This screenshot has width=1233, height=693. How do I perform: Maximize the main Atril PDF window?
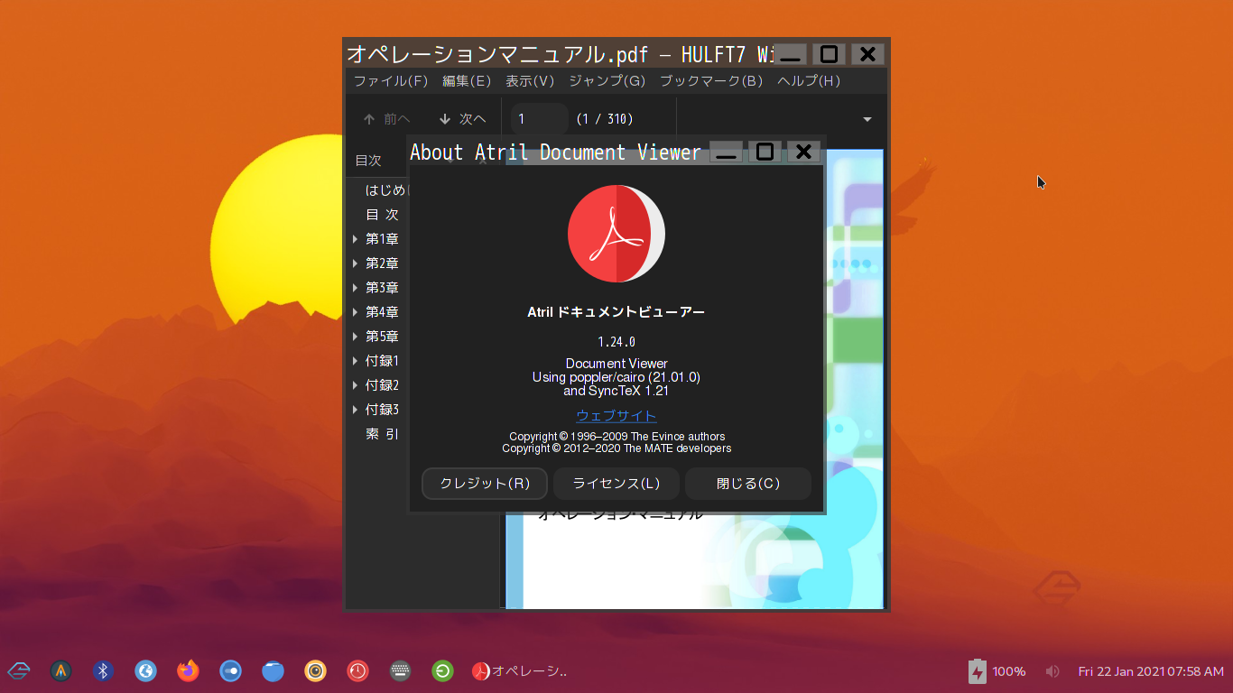(829, 54)
